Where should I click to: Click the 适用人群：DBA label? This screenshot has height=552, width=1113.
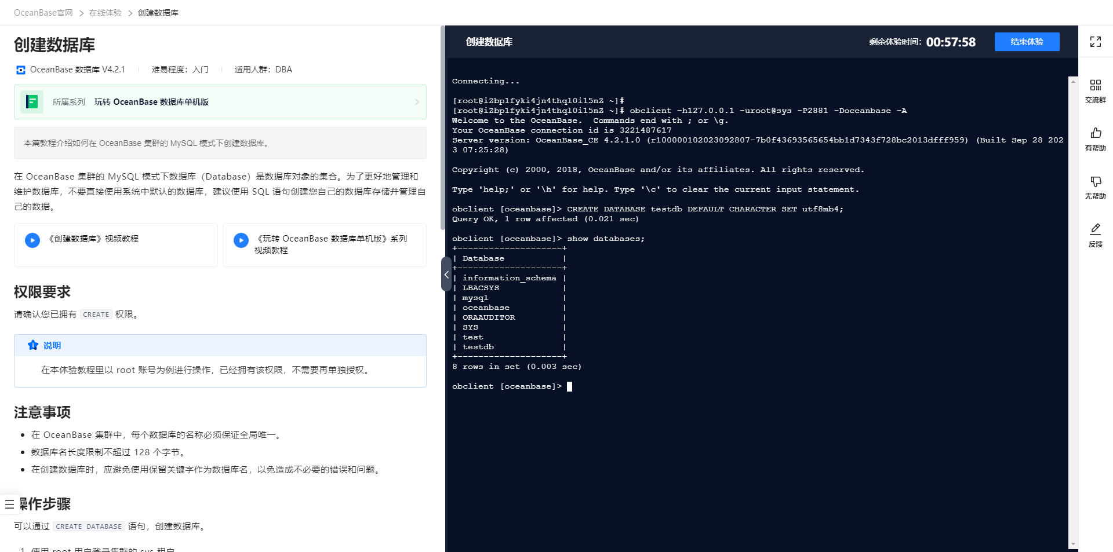point(263,70)
